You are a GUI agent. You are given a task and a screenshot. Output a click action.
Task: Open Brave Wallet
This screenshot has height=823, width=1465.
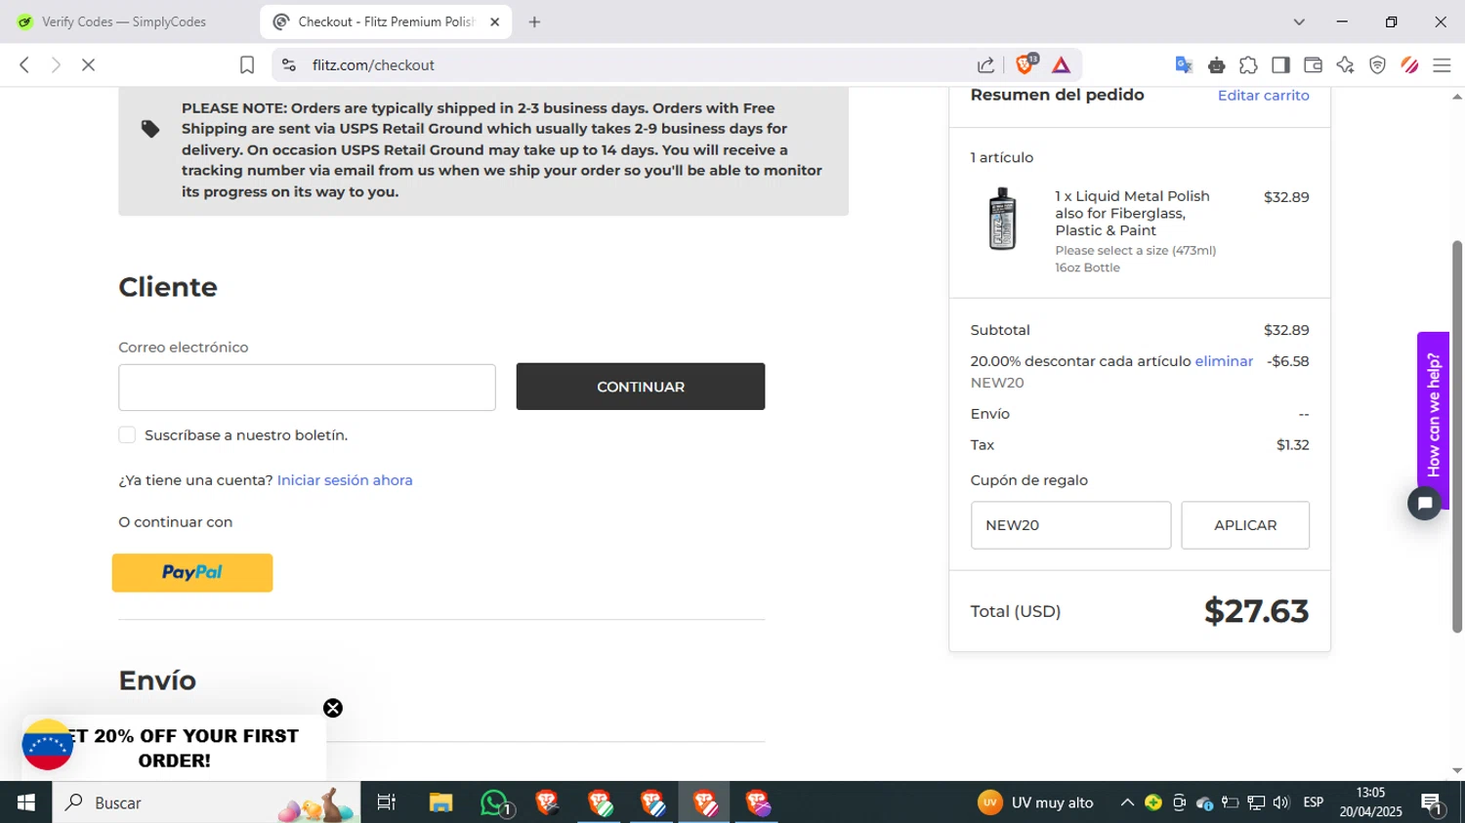[1313, 64]
